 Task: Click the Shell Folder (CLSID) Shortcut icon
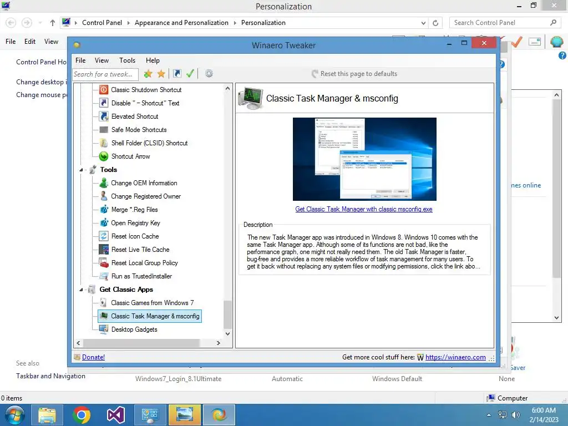104,143
